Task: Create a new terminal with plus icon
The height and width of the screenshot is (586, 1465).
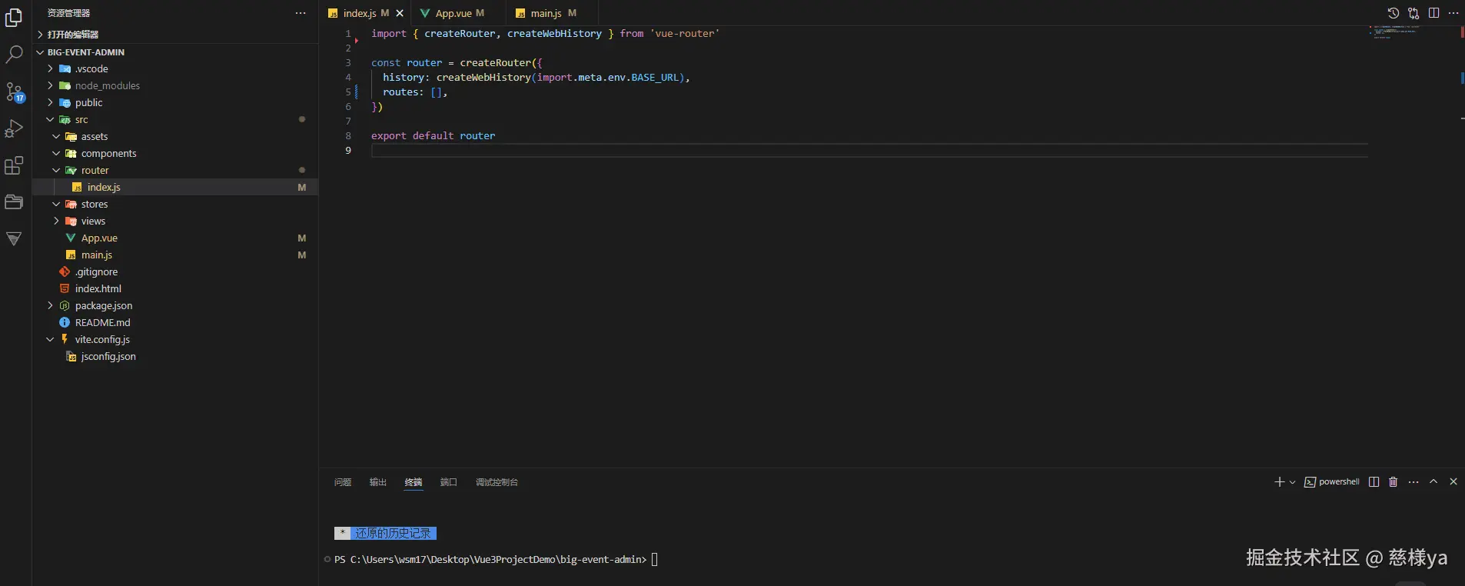Action: point(1279,481)
